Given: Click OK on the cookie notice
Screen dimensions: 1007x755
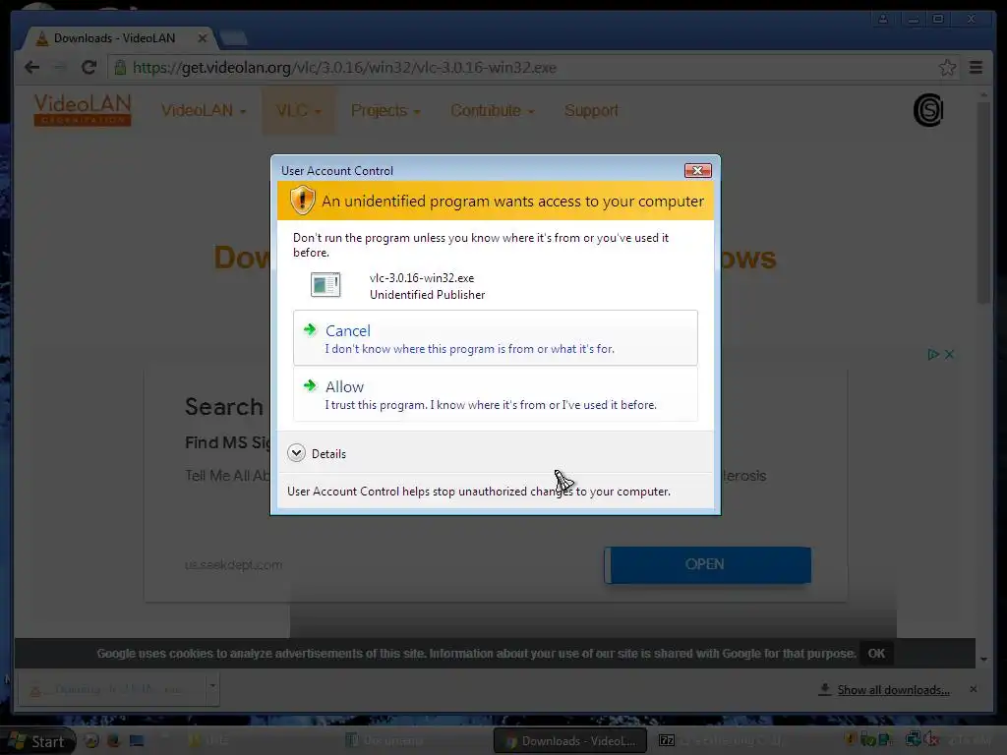Looking at the screenshot, I should [876, 653].
